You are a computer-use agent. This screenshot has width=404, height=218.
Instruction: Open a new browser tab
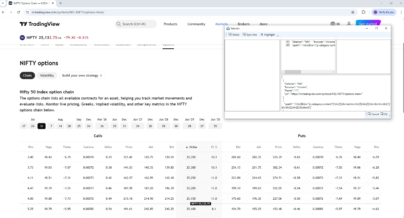coord(61,3)
